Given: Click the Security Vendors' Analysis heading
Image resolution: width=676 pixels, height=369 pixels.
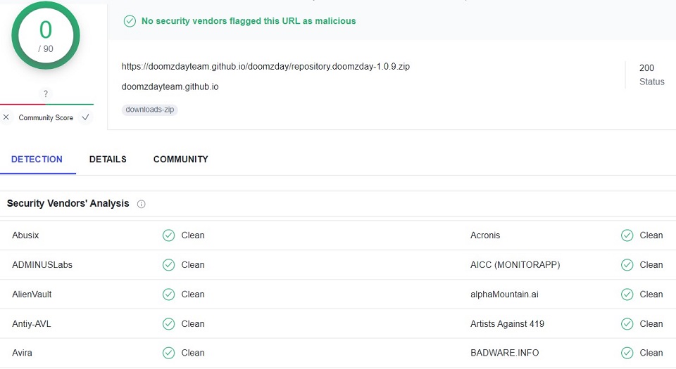Looking at the screenshot, I should tap(68, 203).
